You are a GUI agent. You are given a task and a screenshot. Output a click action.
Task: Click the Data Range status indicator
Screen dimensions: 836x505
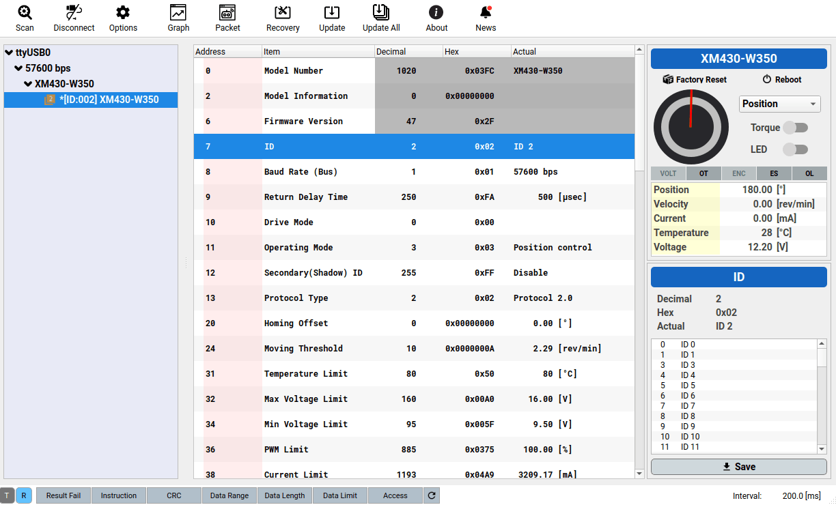(x=229, y=495)
